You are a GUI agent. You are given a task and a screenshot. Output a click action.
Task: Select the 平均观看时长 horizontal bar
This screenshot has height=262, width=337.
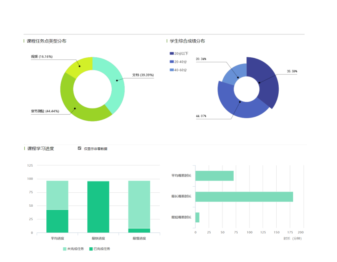click(214, 176)
